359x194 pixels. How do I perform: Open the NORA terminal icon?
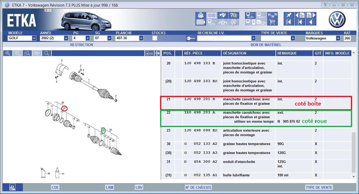point(212,22)
